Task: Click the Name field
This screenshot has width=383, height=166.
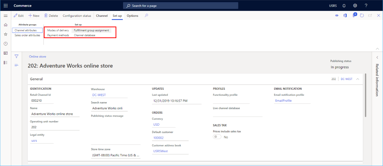Action: (55, 114)
